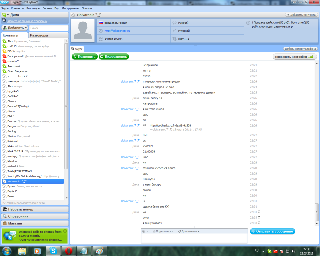Select contact Illarion
The image size is (320, 256).
[33, 136]
